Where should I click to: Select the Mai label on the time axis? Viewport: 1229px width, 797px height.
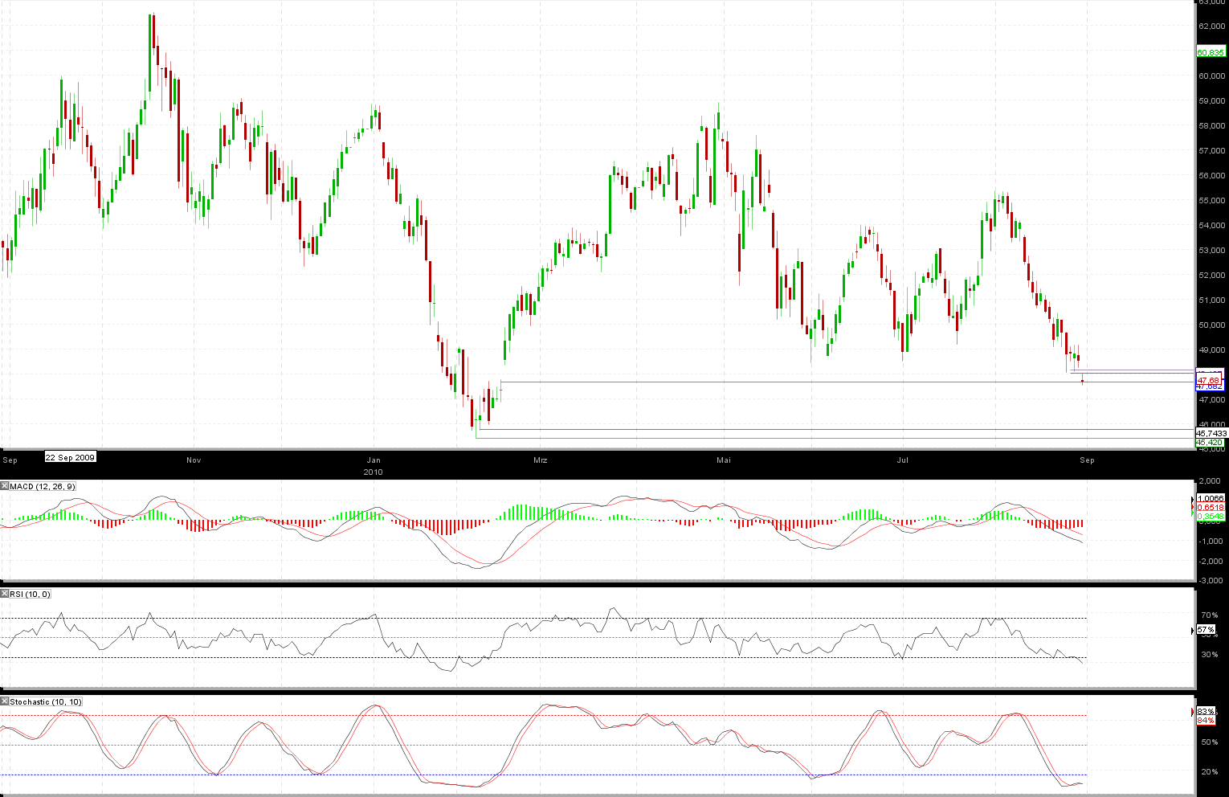coord(724,460)
